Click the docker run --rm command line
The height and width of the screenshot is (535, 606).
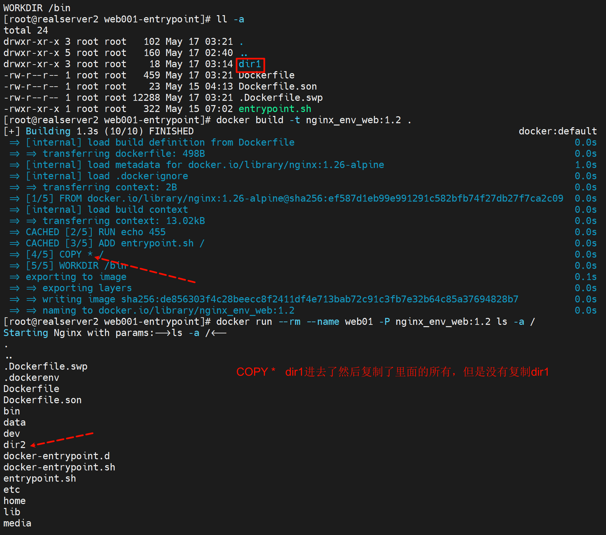pyautogui.click(x=375, y=322)
